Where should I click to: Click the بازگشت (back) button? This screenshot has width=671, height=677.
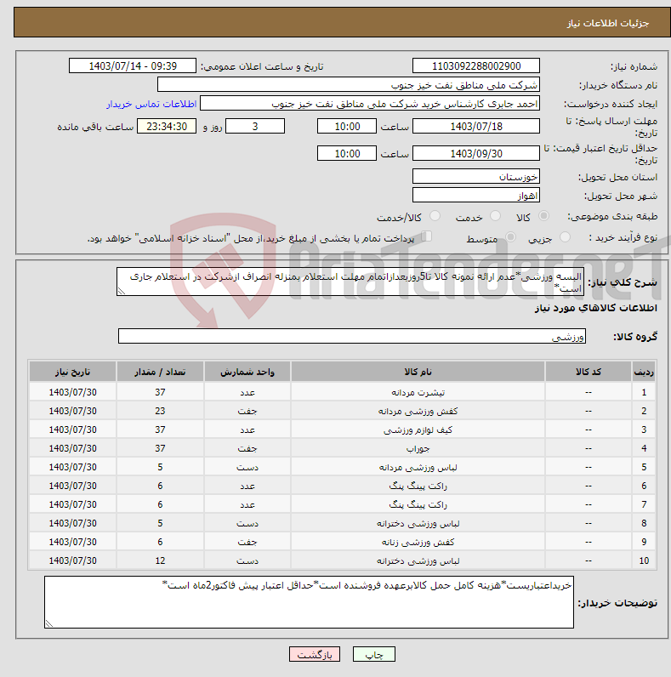click(315, 654)
